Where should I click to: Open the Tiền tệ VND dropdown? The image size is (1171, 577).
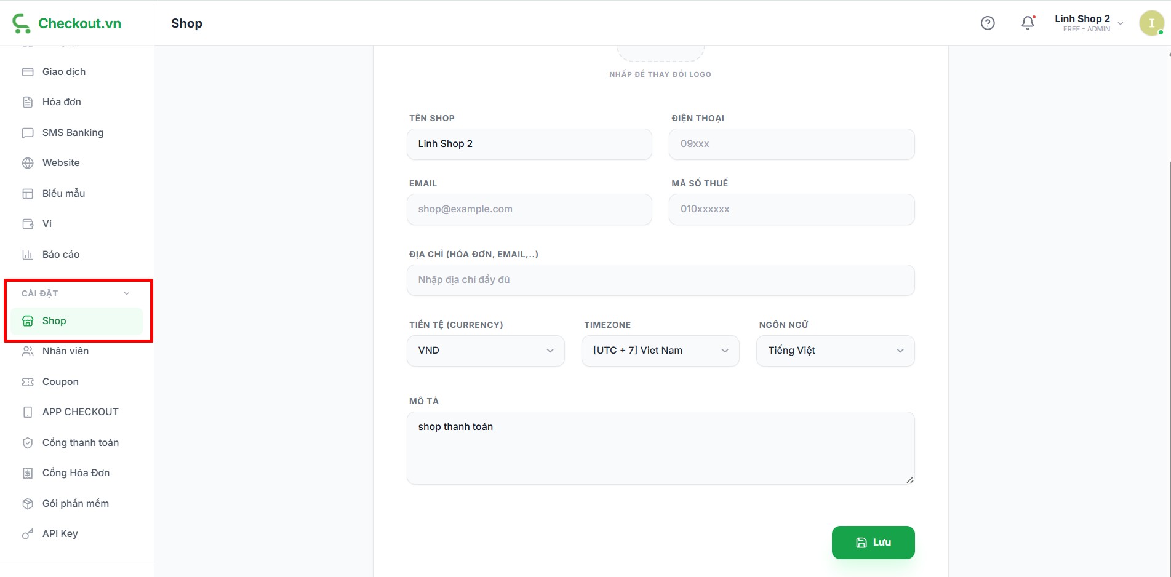point(486,351)
